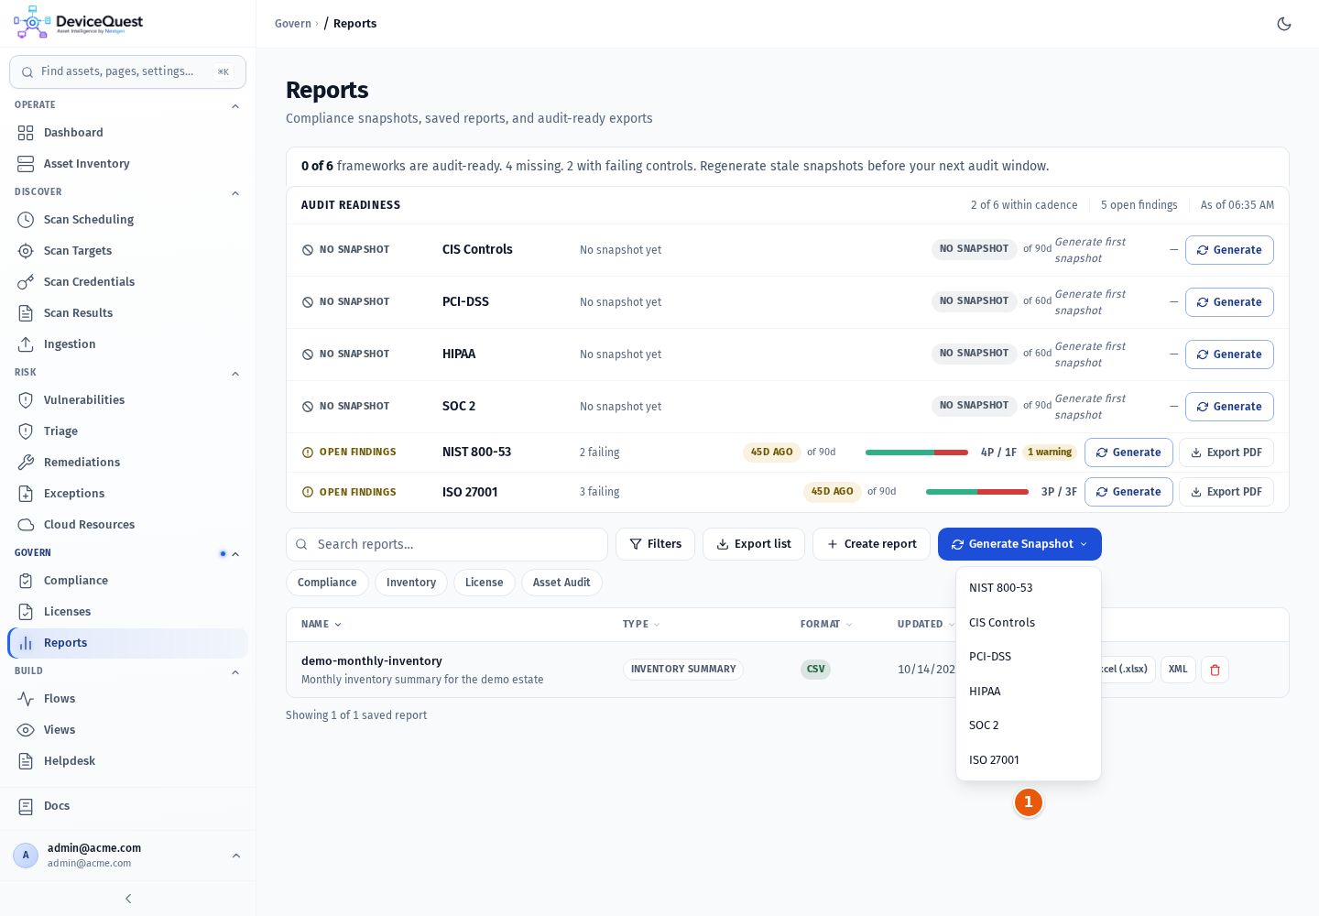Select ISO 27001 in snapshot dropdown
Image resolution: width=1319 pixels, height=916 pixels.
click(x=1029, y=760)
